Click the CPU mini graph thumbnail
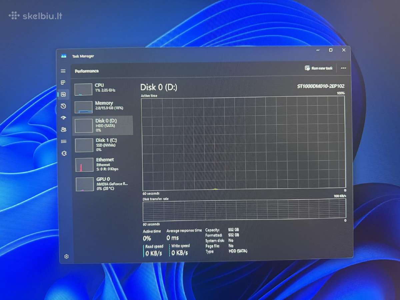 click(x=83, y=89)
